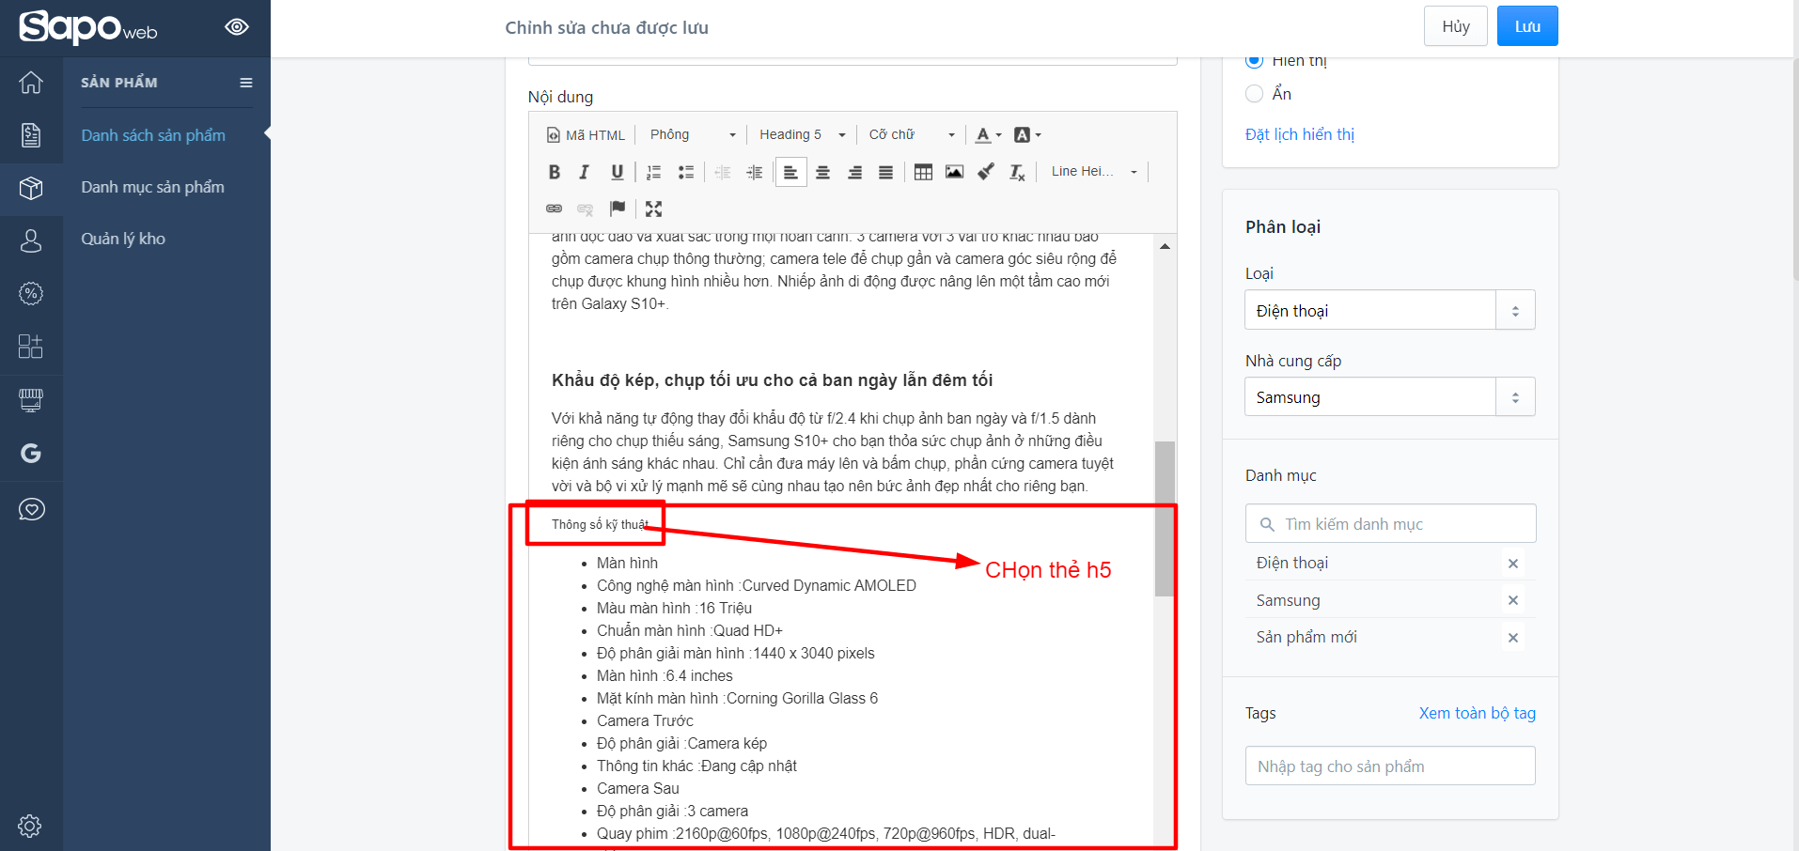Insert a bulleted list
The image size is (1799, 851).
[686, 172]
